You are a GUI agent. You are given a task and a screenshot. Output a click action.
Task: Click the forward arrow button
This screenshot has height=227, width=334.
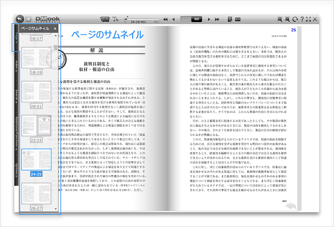pos(28,19)
